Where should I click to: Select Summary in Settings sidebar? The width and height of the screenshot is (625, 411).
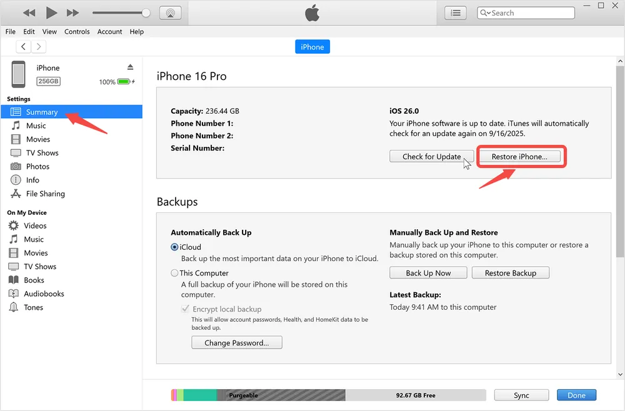pos(71,112)
